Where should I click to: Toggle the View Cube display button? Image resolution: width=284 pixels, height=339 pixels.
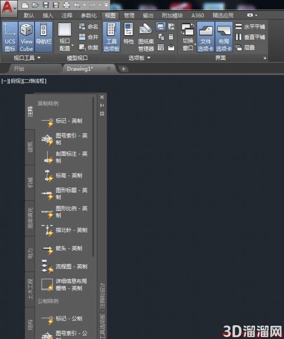pyautogui.click(x=27, y=37)
